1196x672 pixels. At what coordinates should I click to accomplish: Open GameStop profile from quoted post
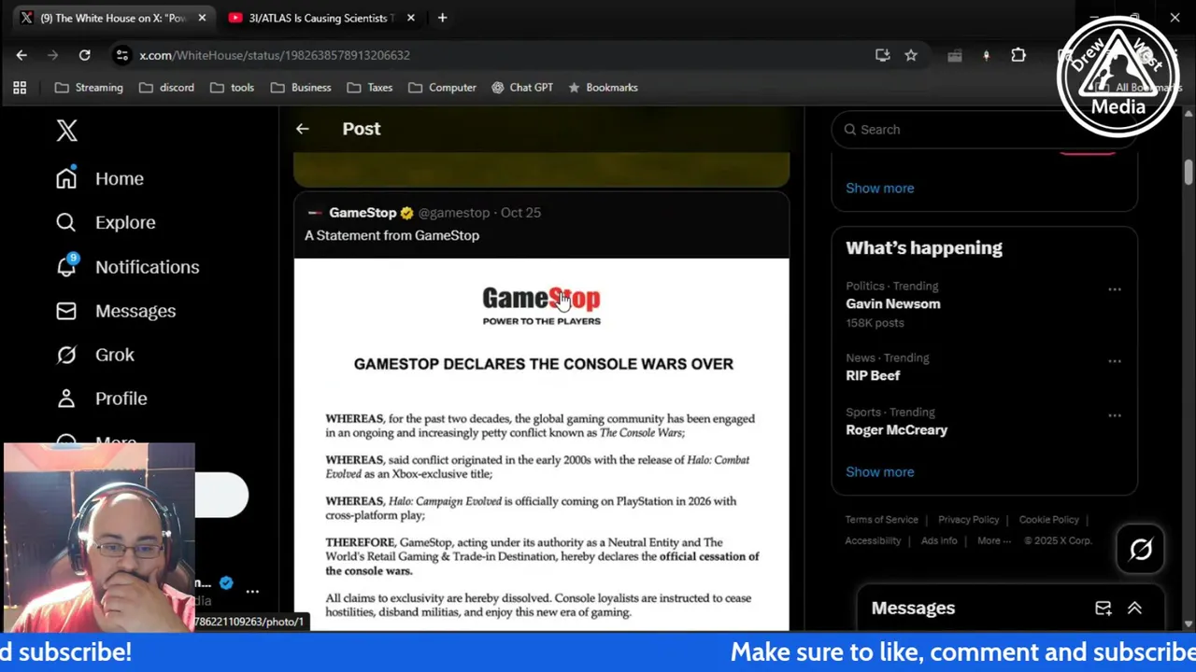pos(363,213)
